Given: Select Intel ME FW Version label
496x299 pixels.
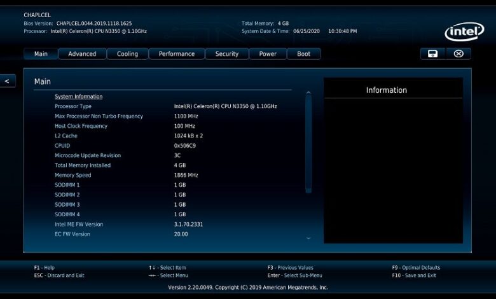Looking at the screenshot, I should tap(79, 225).
